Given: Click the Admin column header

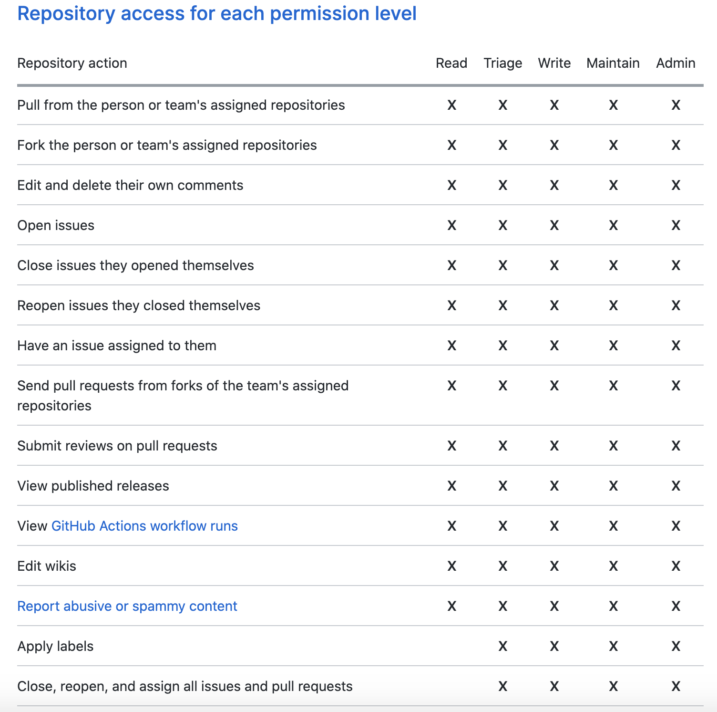Looking at the screenshot, I should [676, 63].
